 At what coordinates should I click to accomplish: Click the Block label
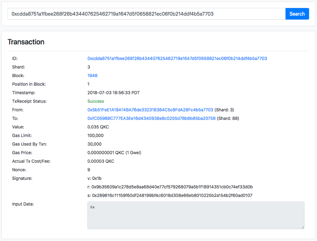18,76
